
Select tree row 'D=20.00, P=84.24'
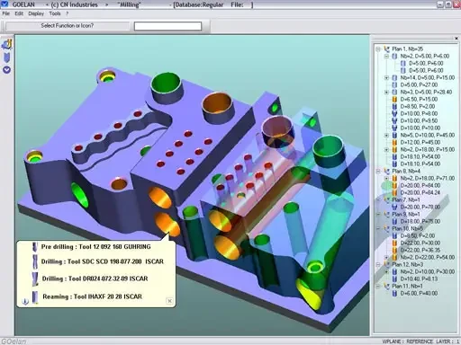tap(420, 192)
